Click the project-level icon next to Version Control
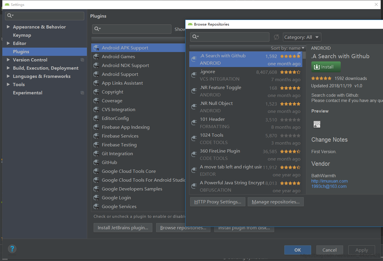383x261 pixels. pos(82,60)
